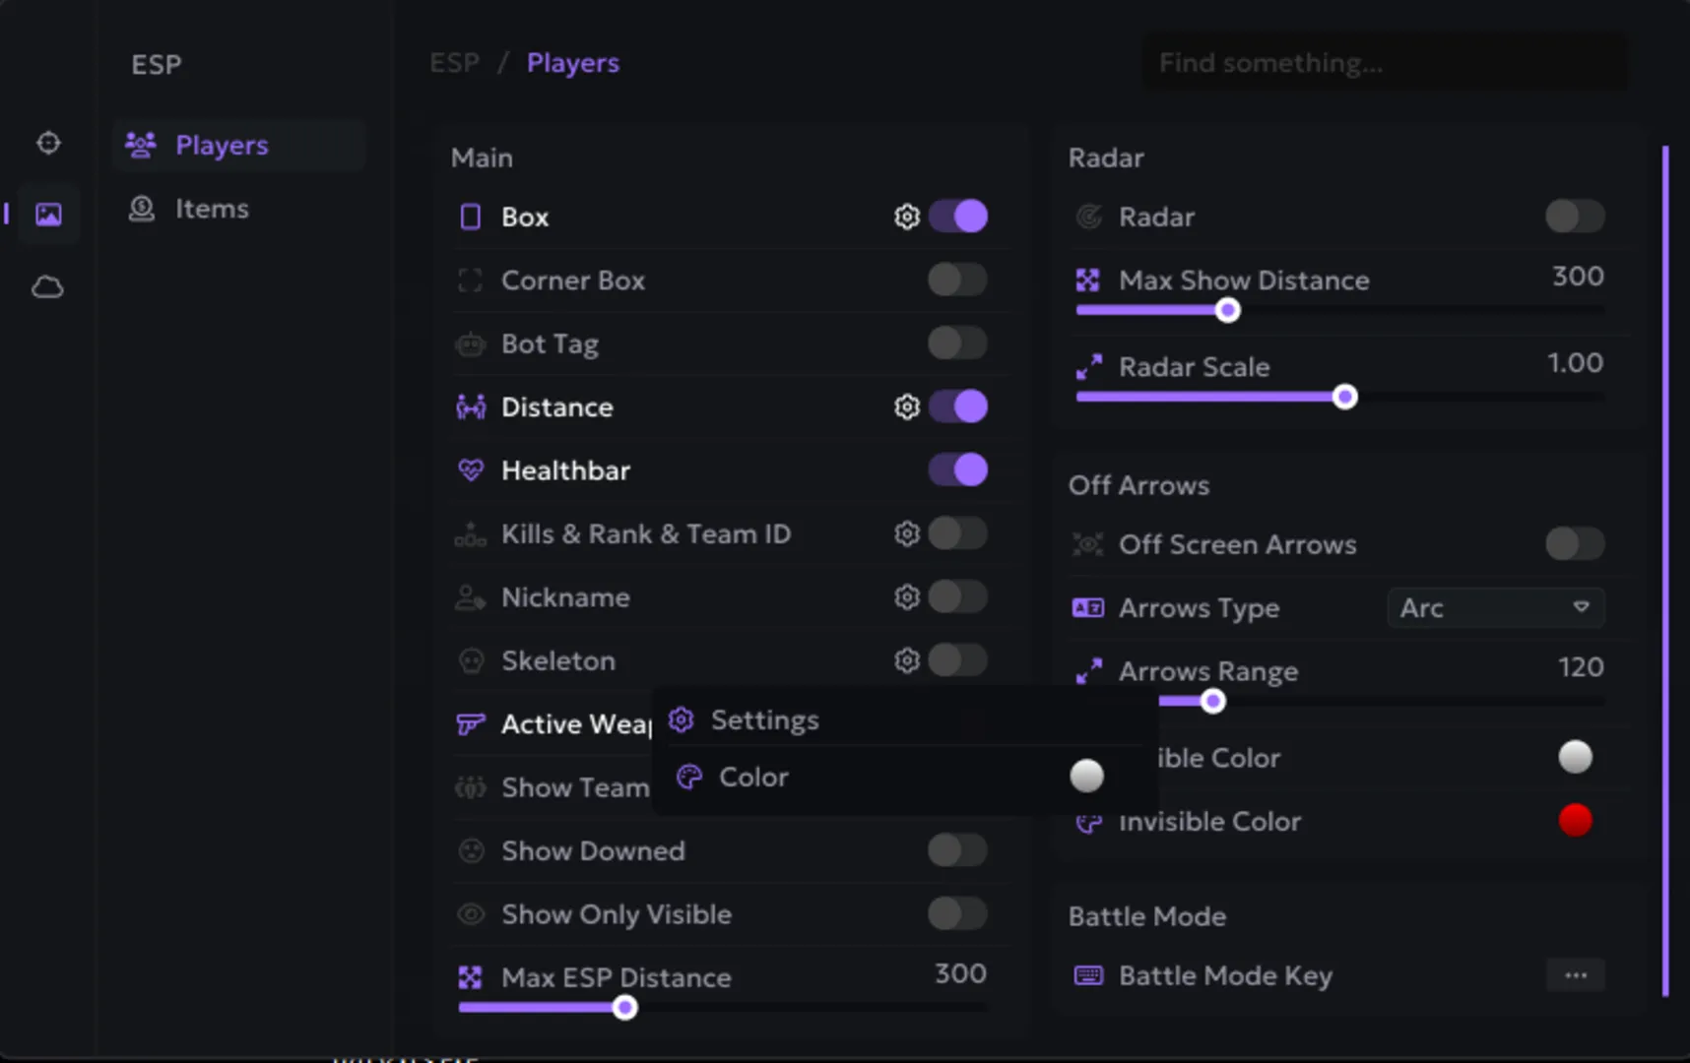The image size is (1690, 1063).
Task: Open Box settings gear icon
Action: [x=907, y=217]
